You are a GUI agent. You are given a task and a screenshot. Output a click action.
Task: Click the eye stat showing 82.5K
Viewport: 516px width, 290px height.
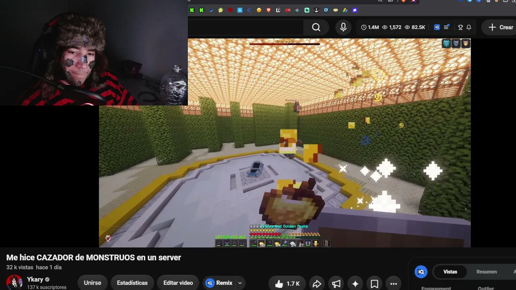point(415,27)
